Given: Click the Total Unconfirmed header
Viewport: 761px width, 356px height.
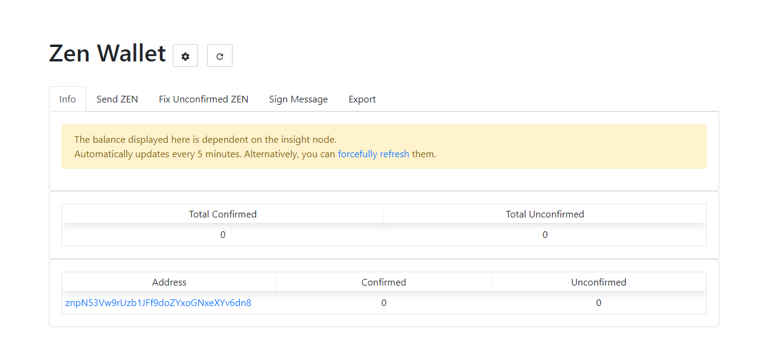Looking at the screenshot, I should pyautogui.click(x=545, y=214).
